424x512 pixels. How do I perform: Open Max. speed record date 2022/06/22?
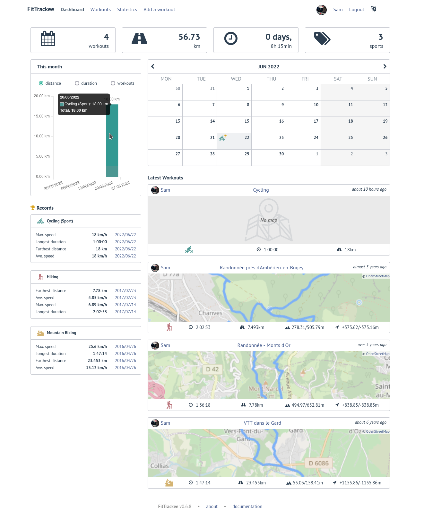(125, 235)
